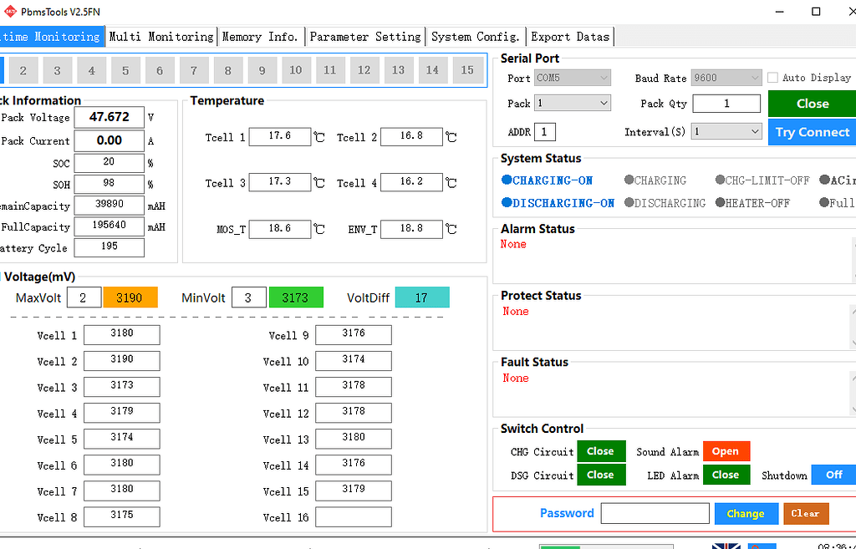The width and height of the screenshot is (856, 549).
Task: Click the DISCHARGING-ON status indicator
Action: pyautogui.click(x=558, y=203)
